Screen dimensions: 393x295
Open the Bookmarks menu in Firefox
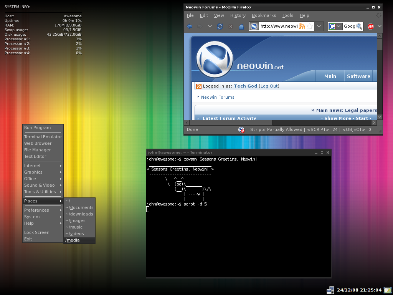pos(264,15)
